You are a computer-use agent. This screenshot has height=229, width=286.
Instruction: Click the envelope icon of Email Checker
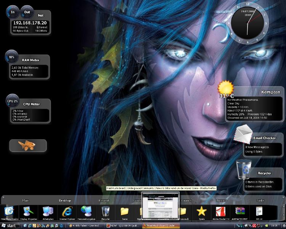pos(243,134)
